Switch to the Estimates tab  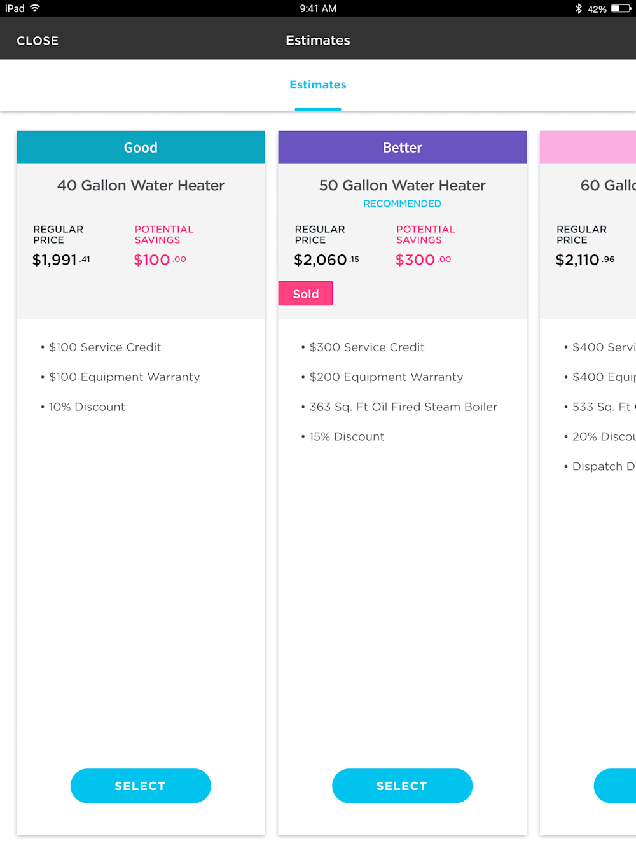pos(318,85)
